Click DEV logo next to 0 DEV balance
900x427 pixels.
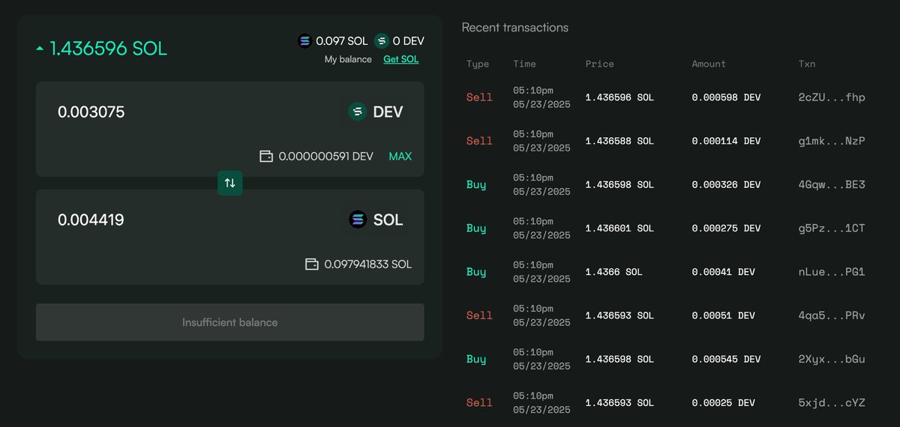pos(382,41)
